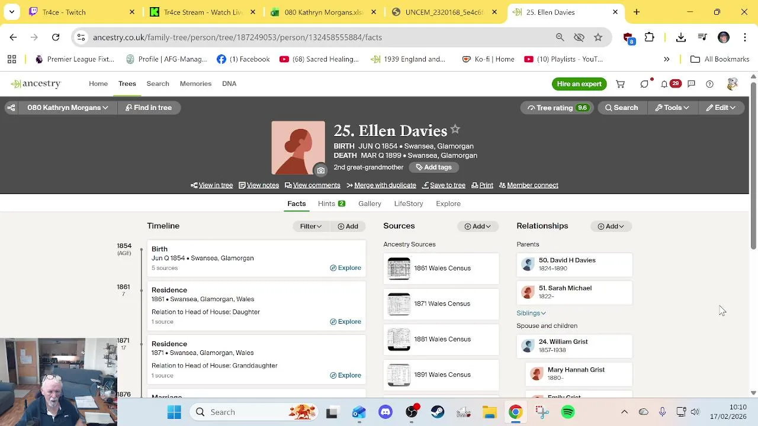Open the help question mark icon
The height and width of the screenshot is (426, 758).
[x=709, y=84]
